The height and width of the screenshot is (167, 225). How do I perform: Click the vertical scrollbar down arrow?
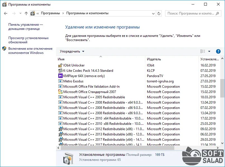point(222,143)
